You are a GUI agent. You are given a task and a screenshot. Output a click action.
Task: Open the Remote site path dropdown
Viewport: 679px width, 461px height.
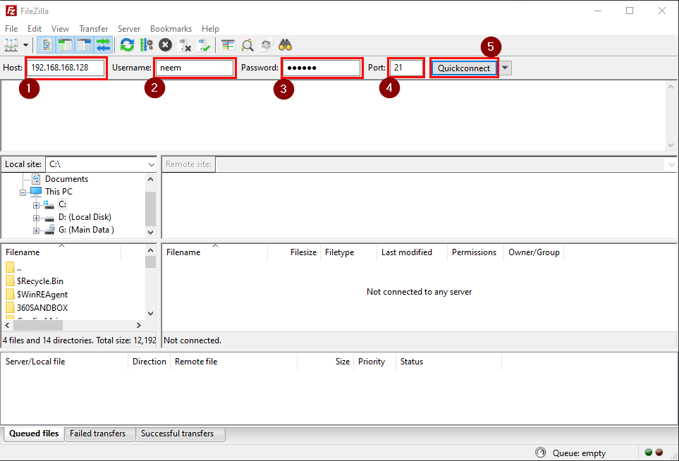pos(672,164)
